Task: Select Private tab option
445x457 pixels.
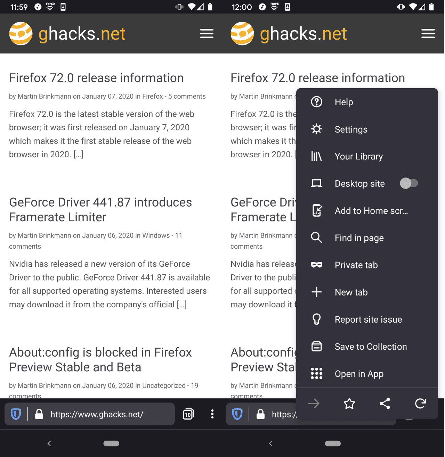Action: coord(367,265)
